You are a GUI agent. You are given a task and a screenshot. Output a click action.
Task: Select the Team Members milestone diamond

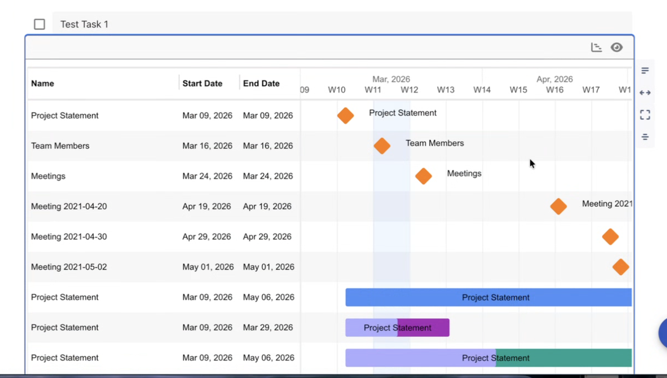pos(382,146)
